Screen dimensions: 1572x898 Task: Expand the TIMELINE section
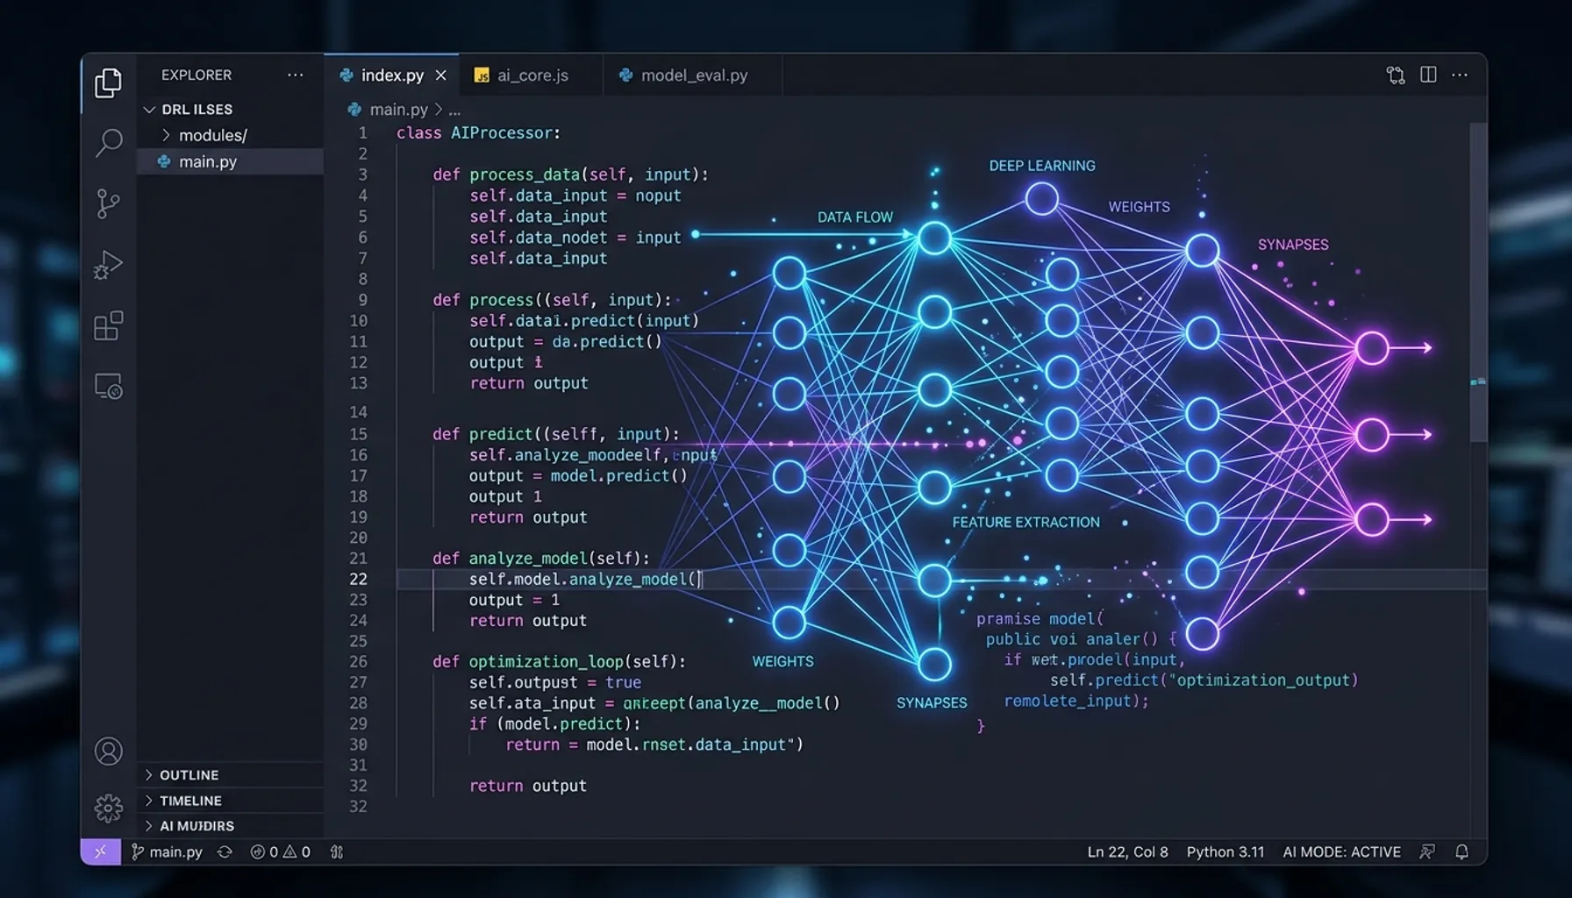coord(190,801)
